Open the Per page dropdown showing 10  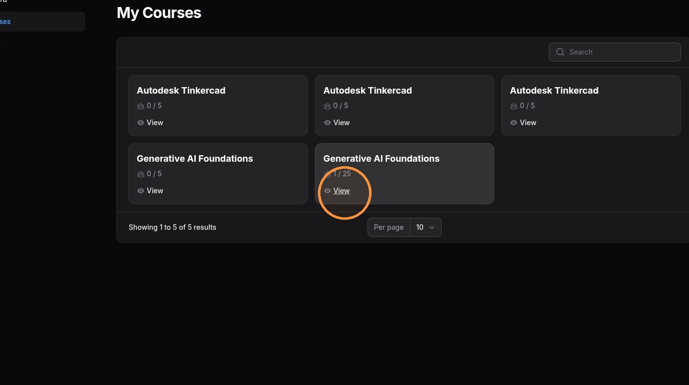pos(425,227)
